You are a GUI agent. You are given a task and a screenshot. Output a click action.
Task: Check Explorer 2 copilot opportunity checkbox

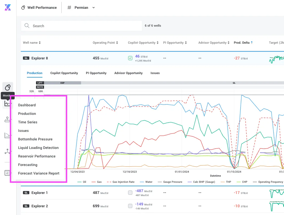(130, 206)
